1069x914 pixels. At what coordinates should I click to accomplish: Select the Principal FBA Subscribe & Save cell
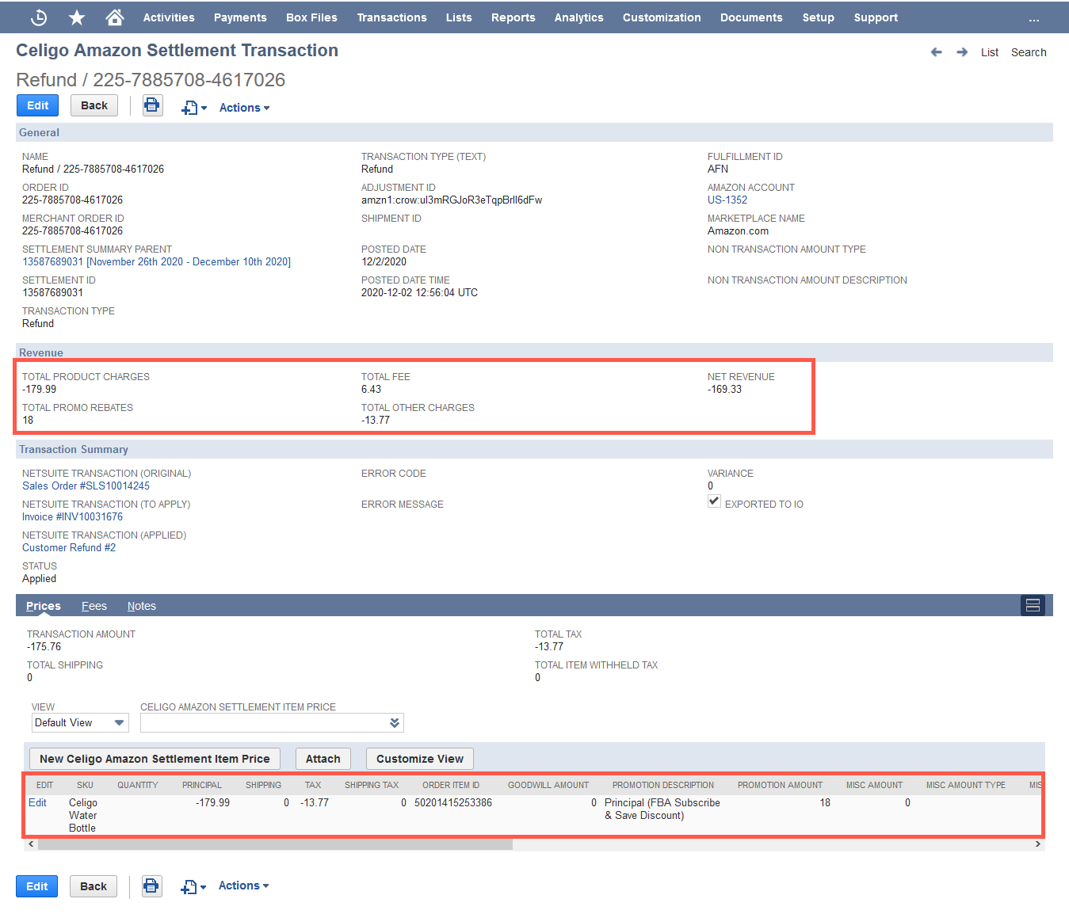pyautogui.click(x=662, y=809)
